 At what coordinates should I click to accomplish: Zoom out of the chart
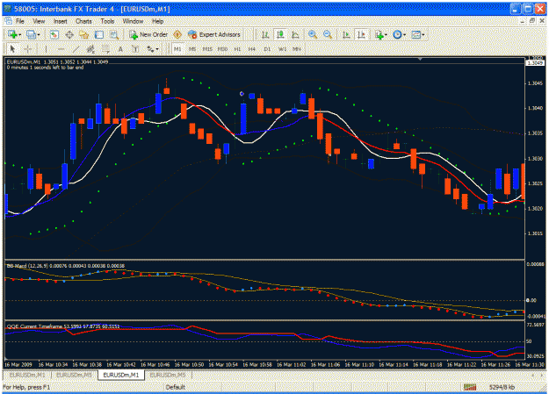[x=328, y=34]
